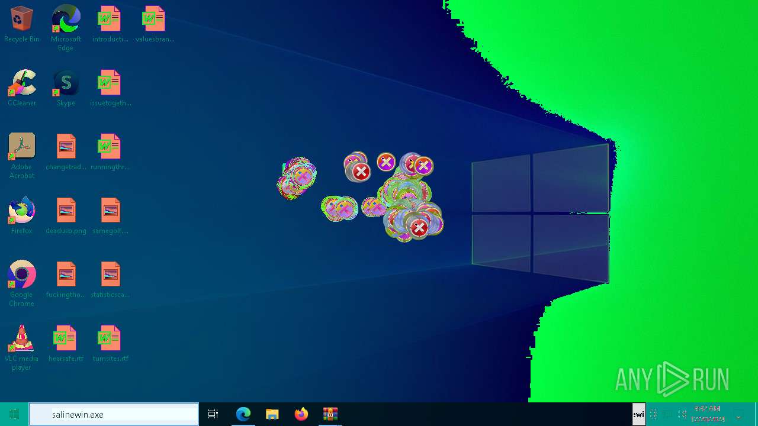Focus the taskbar search box showing salinewin.exe

(x=114, y=414)
